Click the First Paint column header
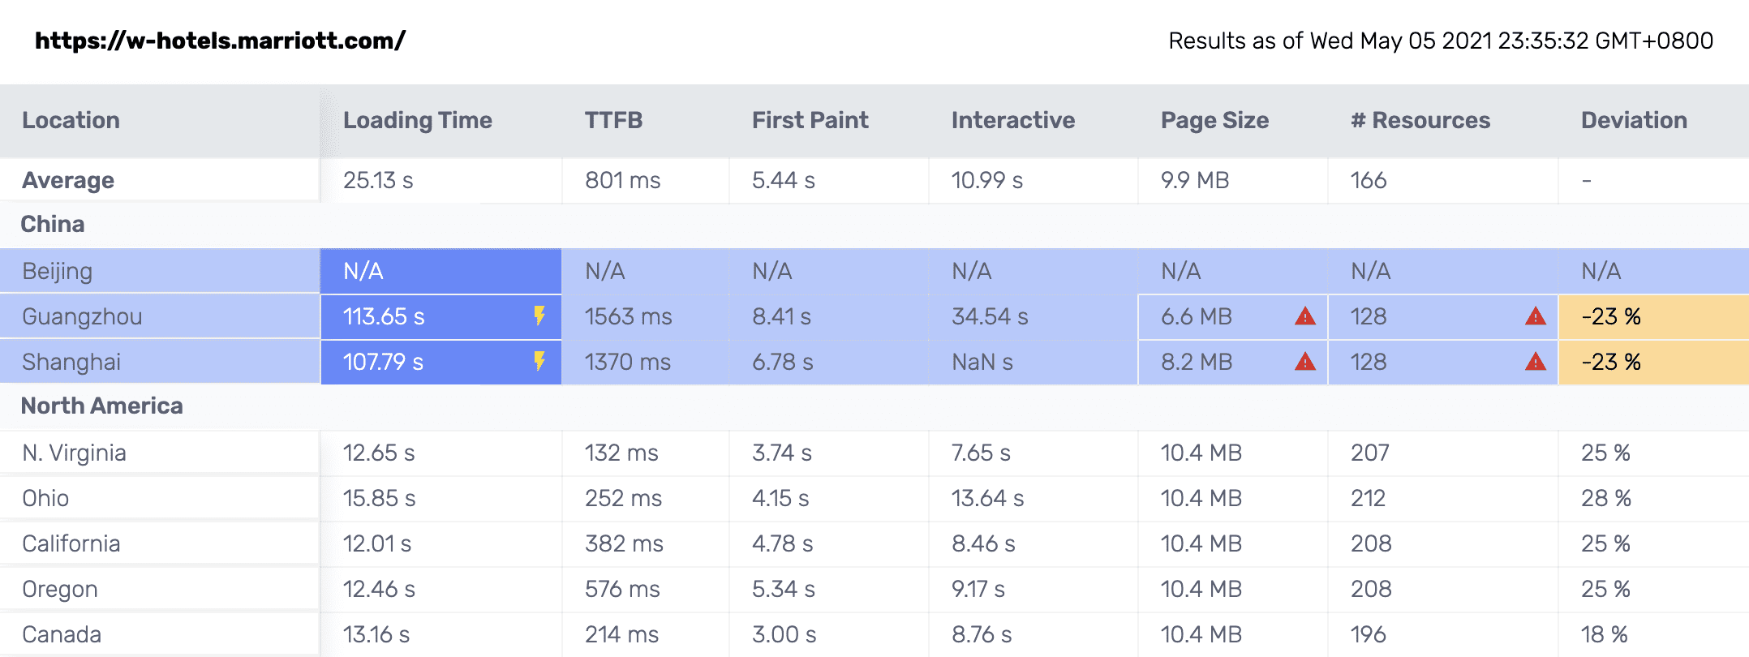1749x657 pixels. tap(810, 120)
